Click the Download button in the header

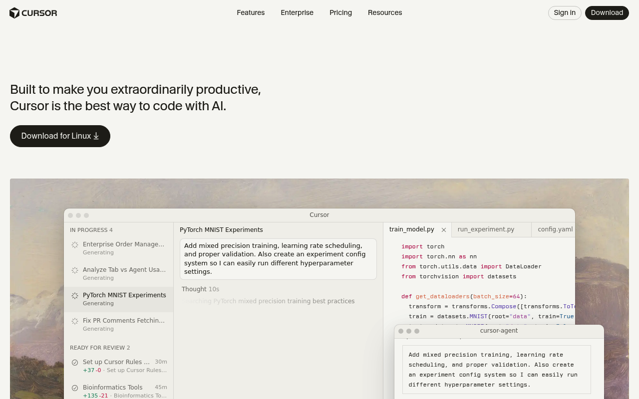(x=607, y=13)
